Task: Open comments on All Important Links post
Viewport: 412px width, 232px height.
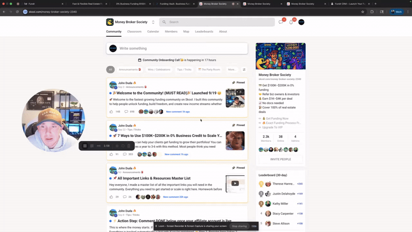Action: [x=125, y=197]
